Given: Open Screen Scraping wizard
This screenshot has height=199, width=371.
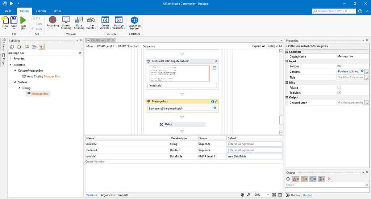Looking at the screenshot, I should [x=66, y=23].
